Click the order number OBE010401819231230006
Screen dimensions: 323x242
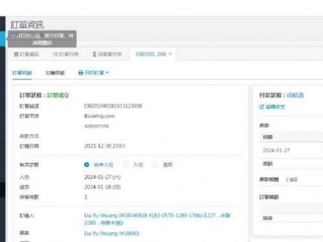(x=113, y=106)
